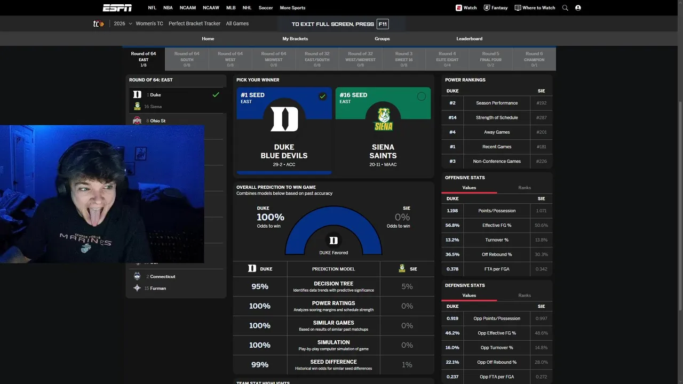Open the 2026 year dropdown
Image resolution: width=683 pixels, height=384 pixels.
pyautogui.click(x=123, y=23)
